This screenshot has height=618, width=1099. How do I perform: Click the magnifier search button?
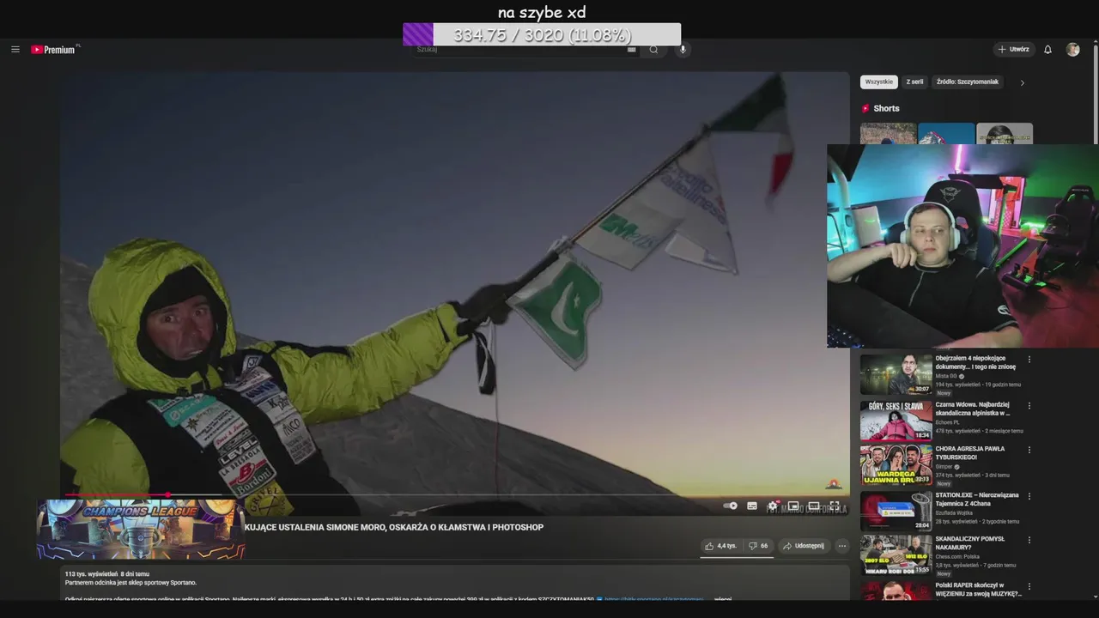[x=653, y=50]
